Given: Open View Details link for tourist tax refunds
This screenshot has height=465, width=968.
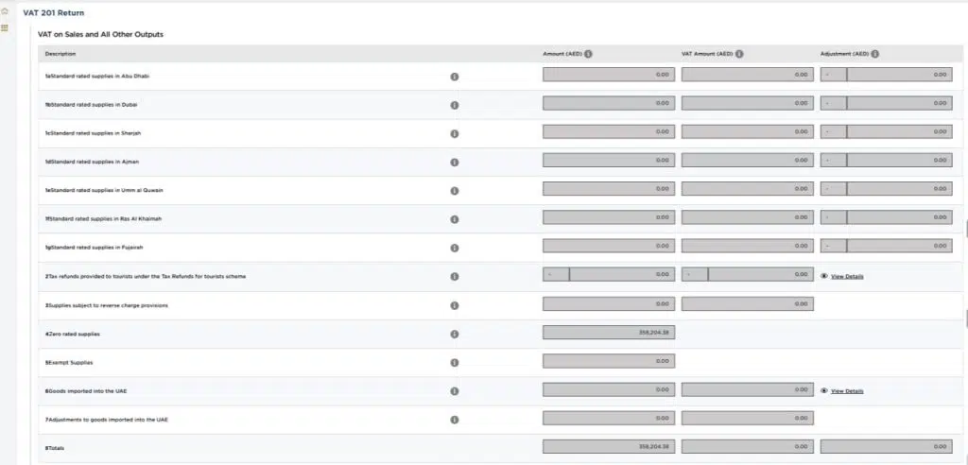Looking at the screenshot, I should coord(847,277).
